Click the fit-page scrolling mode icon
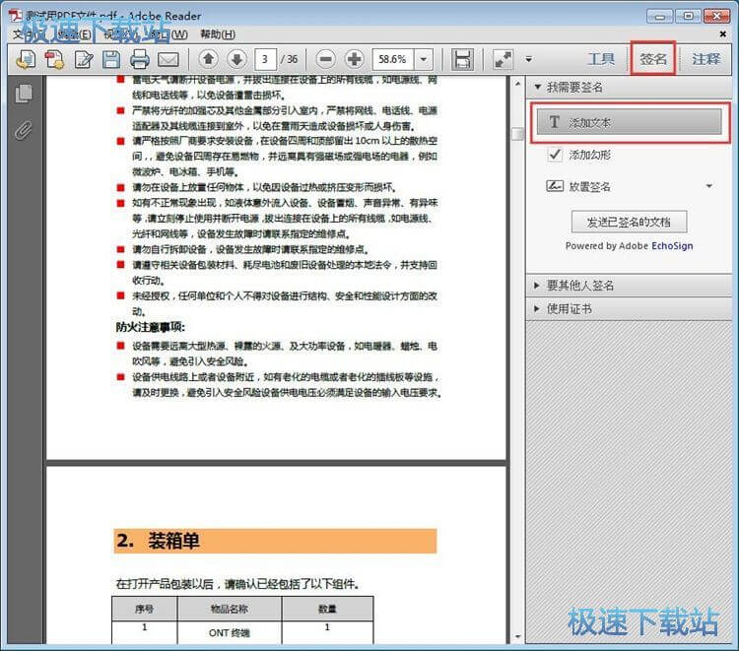The height and width of the screenshot is (651, 739). coord(462,59)
